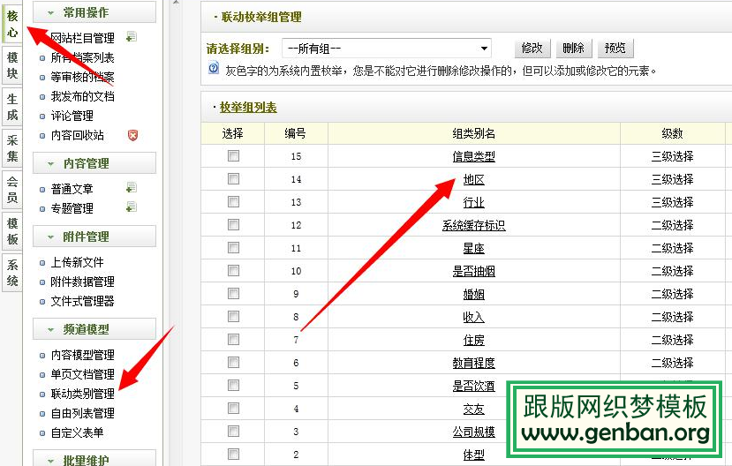Image resolution: width=732 pixels, height=466 pixels.
Task: Switch to the 生成 side tab
Action: pyautogui.click(x=12, y=107)
